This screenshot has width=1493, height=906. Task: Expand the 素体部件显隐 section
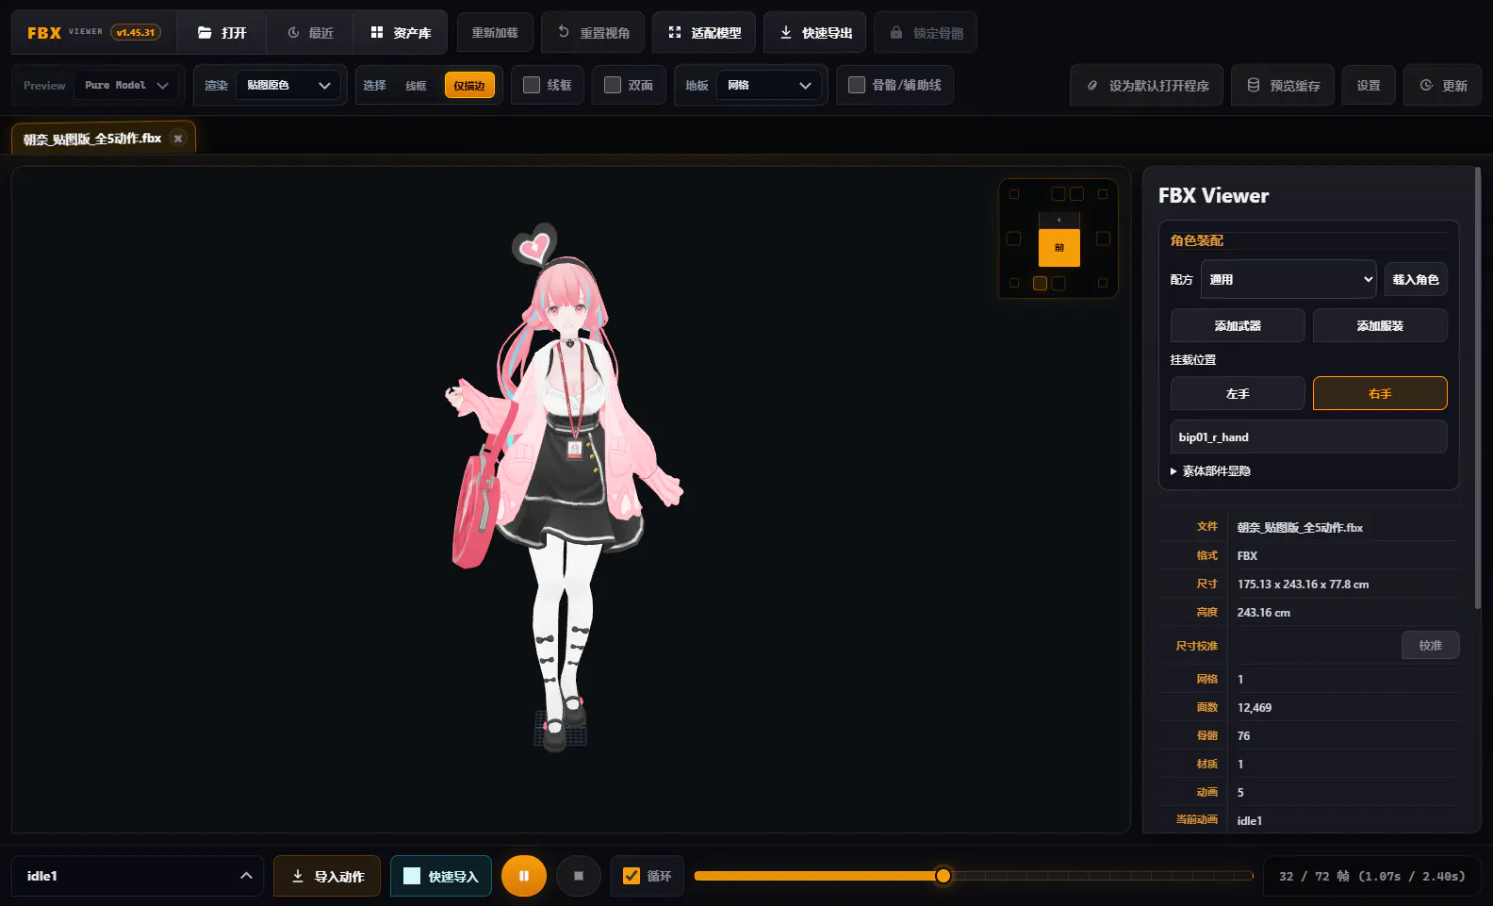(x=1211, y=470)
